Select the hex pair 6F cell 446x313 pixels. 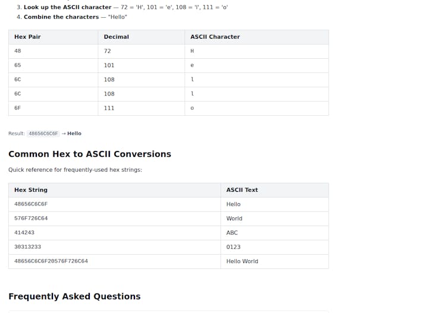pyautogui.click(x=18, y=108)
